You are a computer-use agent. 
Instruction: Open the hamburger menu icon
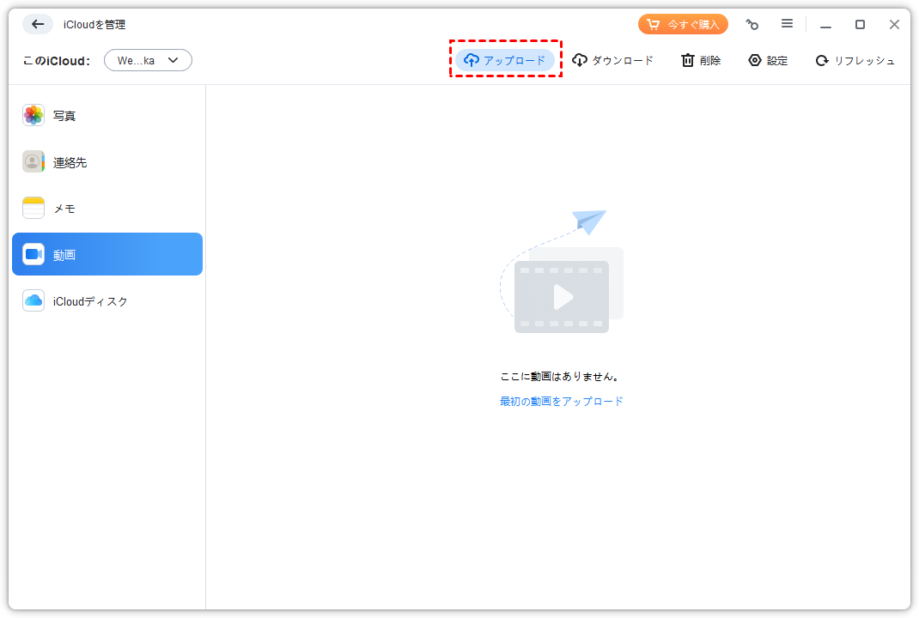[787, 24]
